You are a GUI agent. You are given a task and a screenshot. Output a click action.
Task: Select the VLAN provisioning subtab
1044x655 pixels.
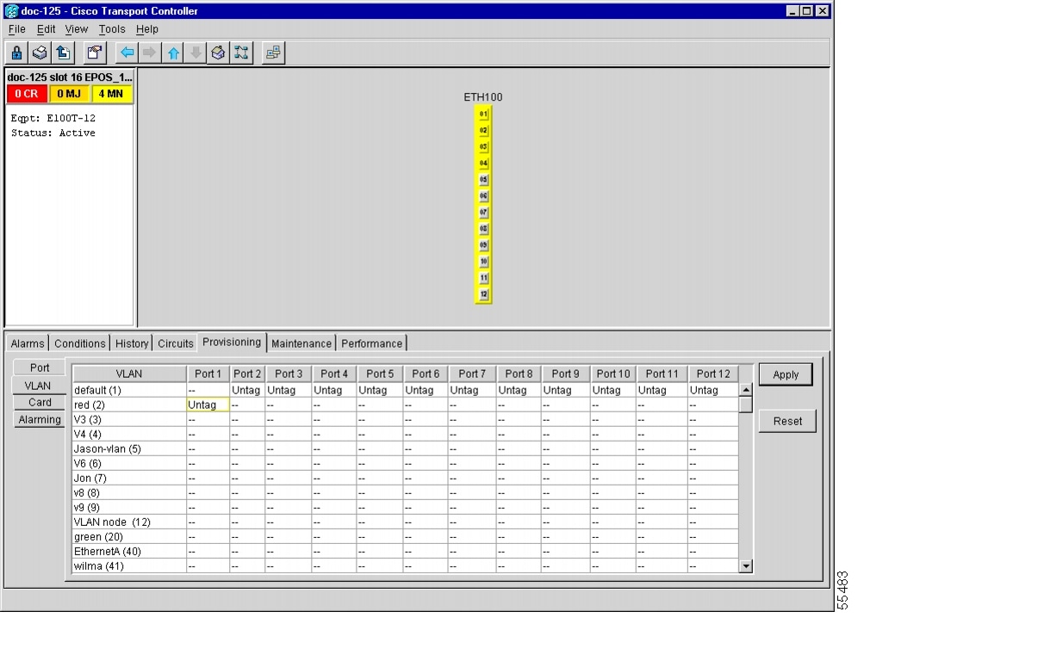coord(38,386)
